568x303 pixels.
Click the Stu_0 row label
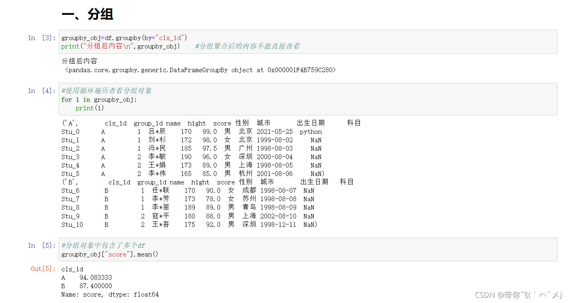click(x=70, y=132)
